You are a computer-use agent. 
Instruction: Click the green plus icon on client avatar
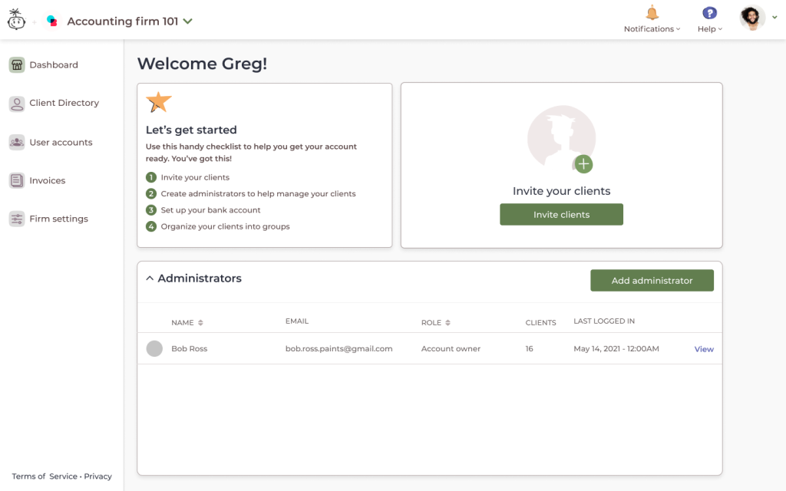coord(583,164)
